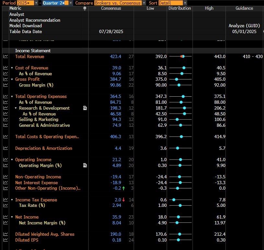Collapse the Total Operating Expenses section
The width and height of the screenshot is (264, 250).
(x=12, y=96)
